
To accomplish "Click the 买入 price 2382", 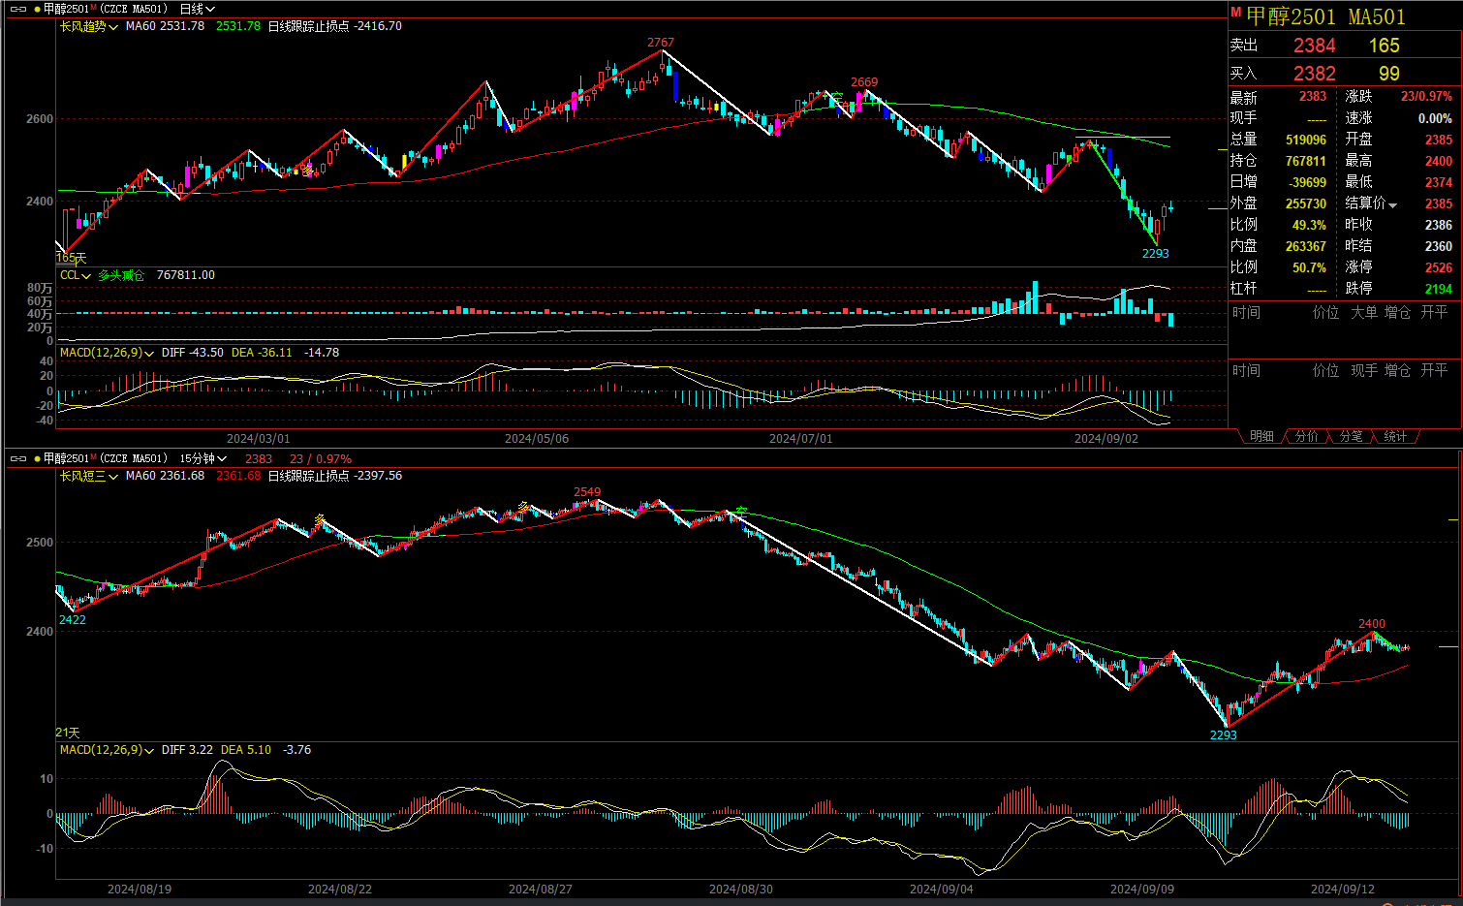I will pos(1314,74).
